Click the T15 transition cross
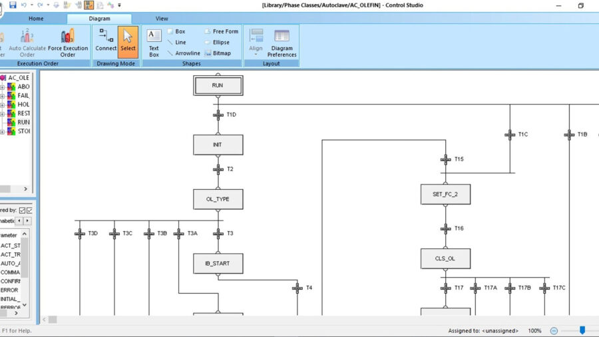 [x=445, y=159]
